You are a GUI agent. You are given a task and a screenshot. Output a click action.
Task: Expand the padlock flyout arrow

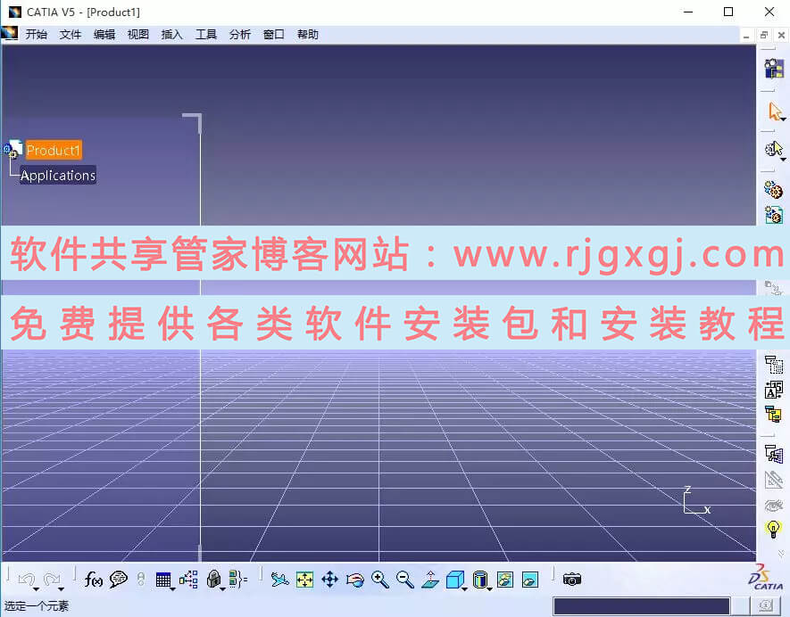pyautogui.click(x=222, y=589)
